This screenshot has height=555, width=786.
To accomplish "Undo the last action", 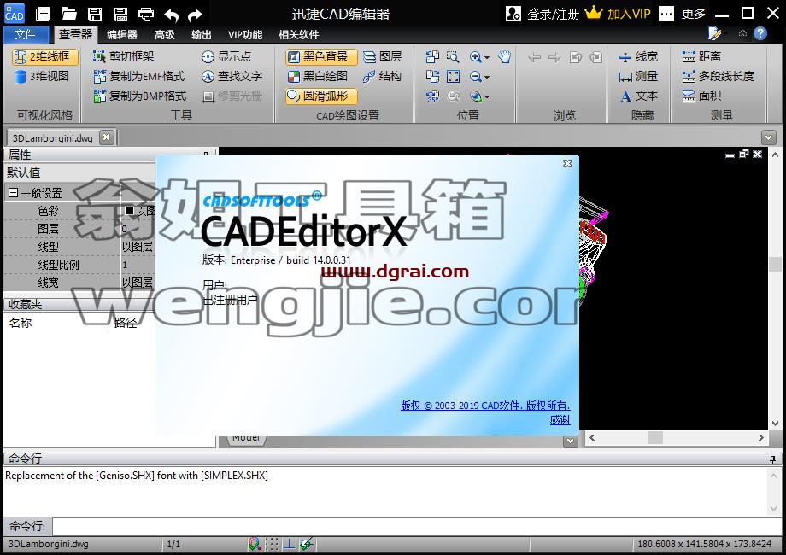I will click(171, 15).
